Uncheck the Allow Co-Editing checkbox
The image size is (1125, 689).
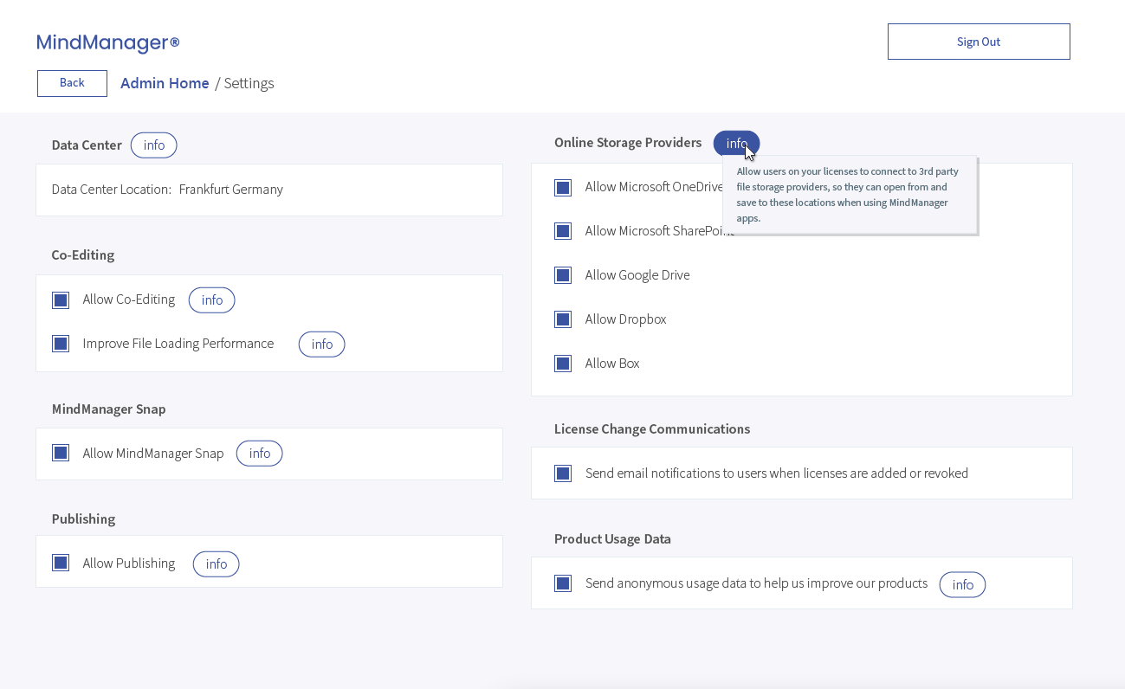coord(61,300)
